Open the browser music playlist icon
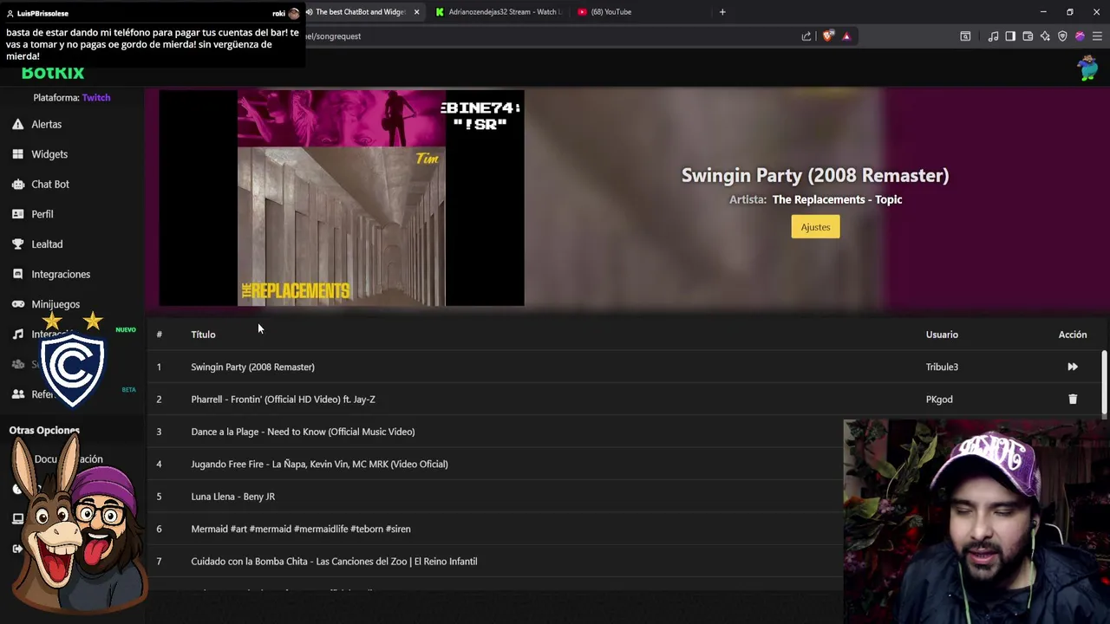Screen dimensions: 1110x624 coord(993,36)
